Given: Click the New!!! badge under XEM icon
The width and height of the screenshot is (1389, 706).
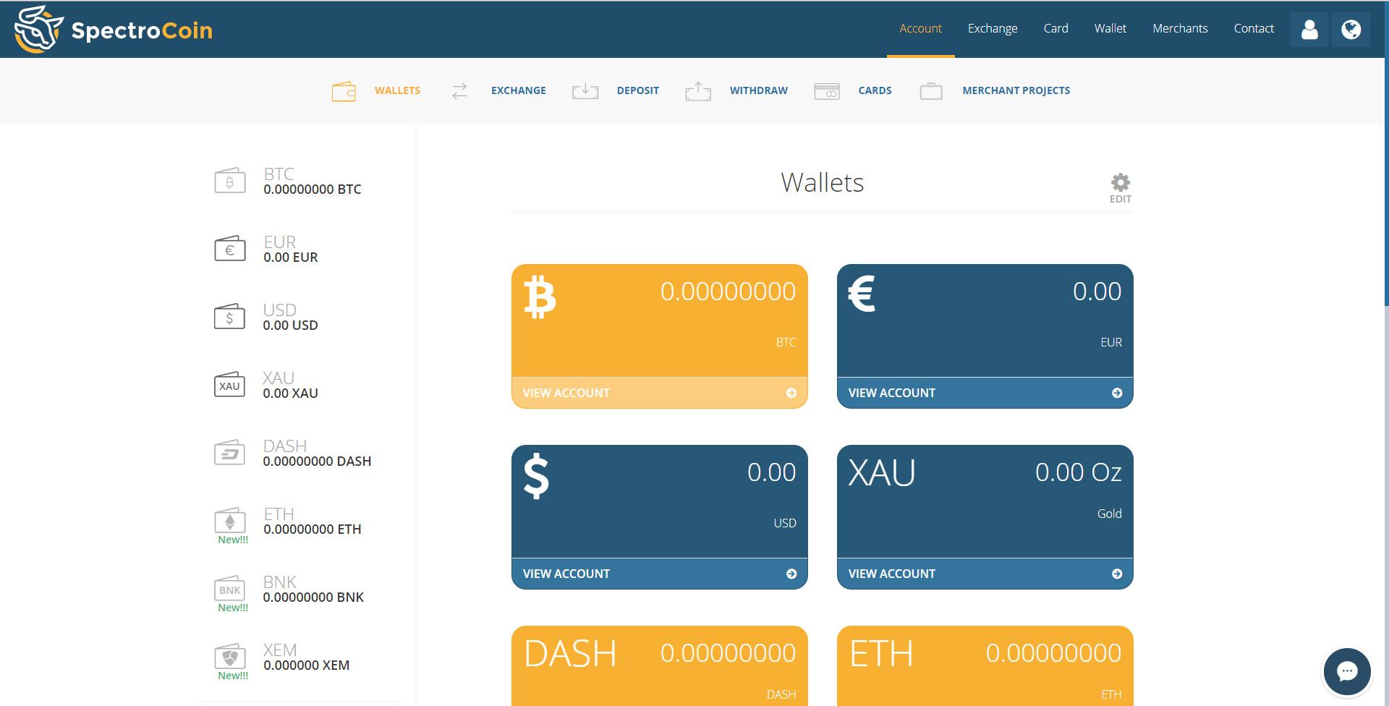Looking at the screenshot, I should tap(233, 676).
